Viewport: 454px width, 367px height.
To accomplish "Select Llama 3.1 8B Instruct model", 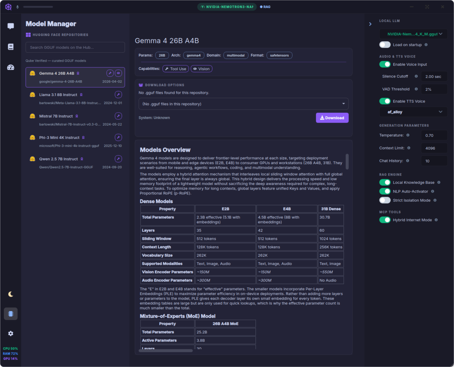I will (x=75, y=98).
